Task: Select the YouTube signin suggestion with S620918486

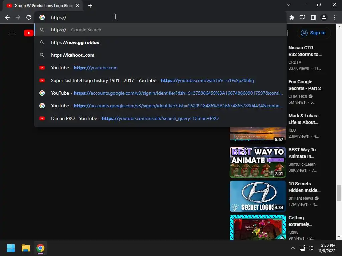Action: click(160, 106)
